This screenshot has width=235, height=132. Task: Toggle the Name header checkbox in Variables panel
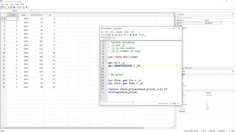click(x=178, y=21)
